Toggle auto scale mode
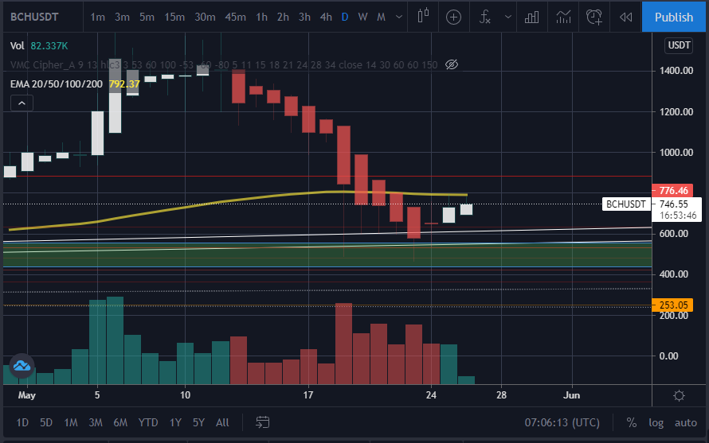709x443 pixels. pos(685,422)
